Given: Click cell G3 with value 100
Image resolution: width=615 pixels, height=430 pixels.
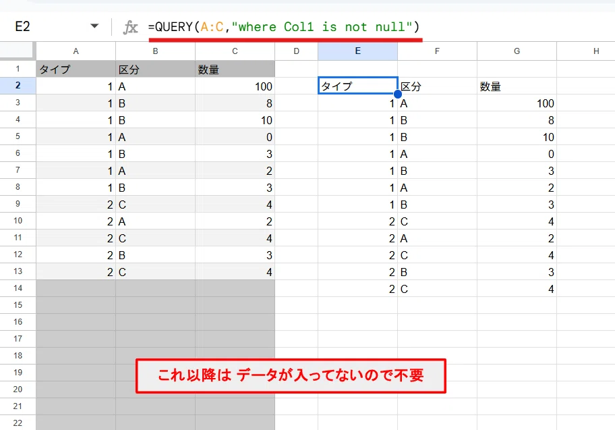Looking at the screenshot, I should [517, 103].
